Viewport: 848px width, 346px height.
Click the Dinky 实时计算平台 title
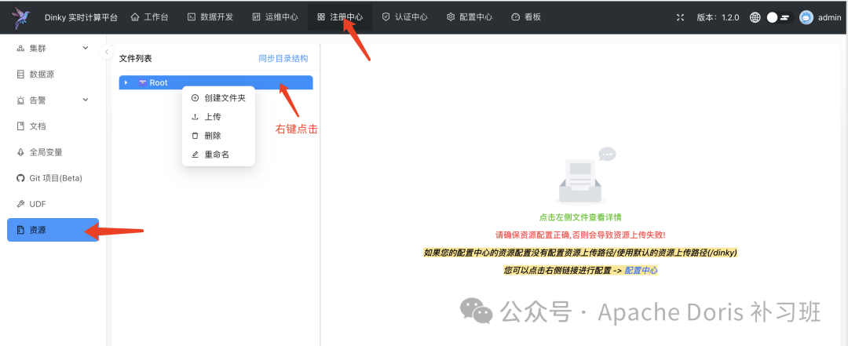point(81,17)
